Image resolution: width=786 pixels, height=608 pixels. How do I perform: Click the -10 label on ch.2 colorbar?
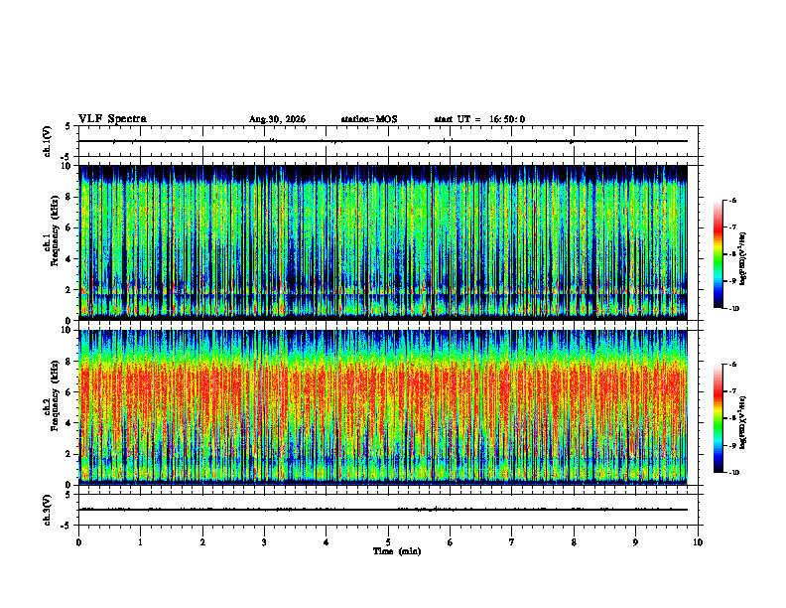[734, 473]
